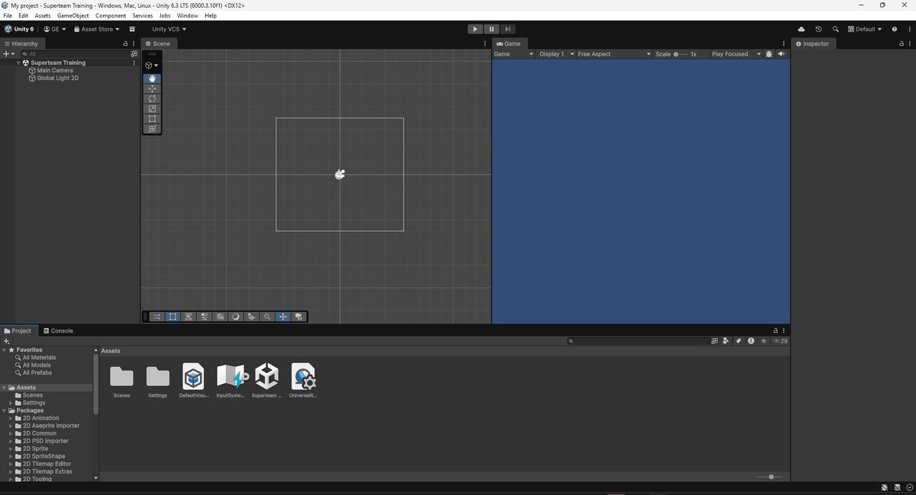Image resolution: width=916 pixels, height=495 pixels.
Task: Select the Hand (View) tool
Action: tap(152, 79)
